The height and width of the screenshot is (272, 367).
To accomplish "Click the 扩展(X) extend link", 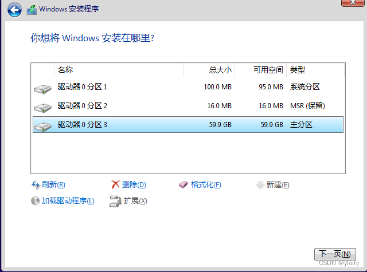I will [x=135, y=201].
